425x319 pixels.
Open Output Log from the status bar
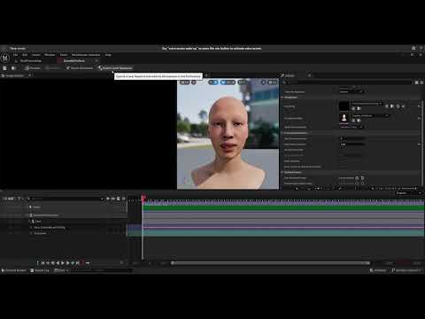[40, 270]
